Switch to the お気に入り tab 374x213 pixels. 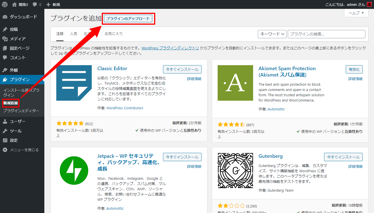[113, 34]
